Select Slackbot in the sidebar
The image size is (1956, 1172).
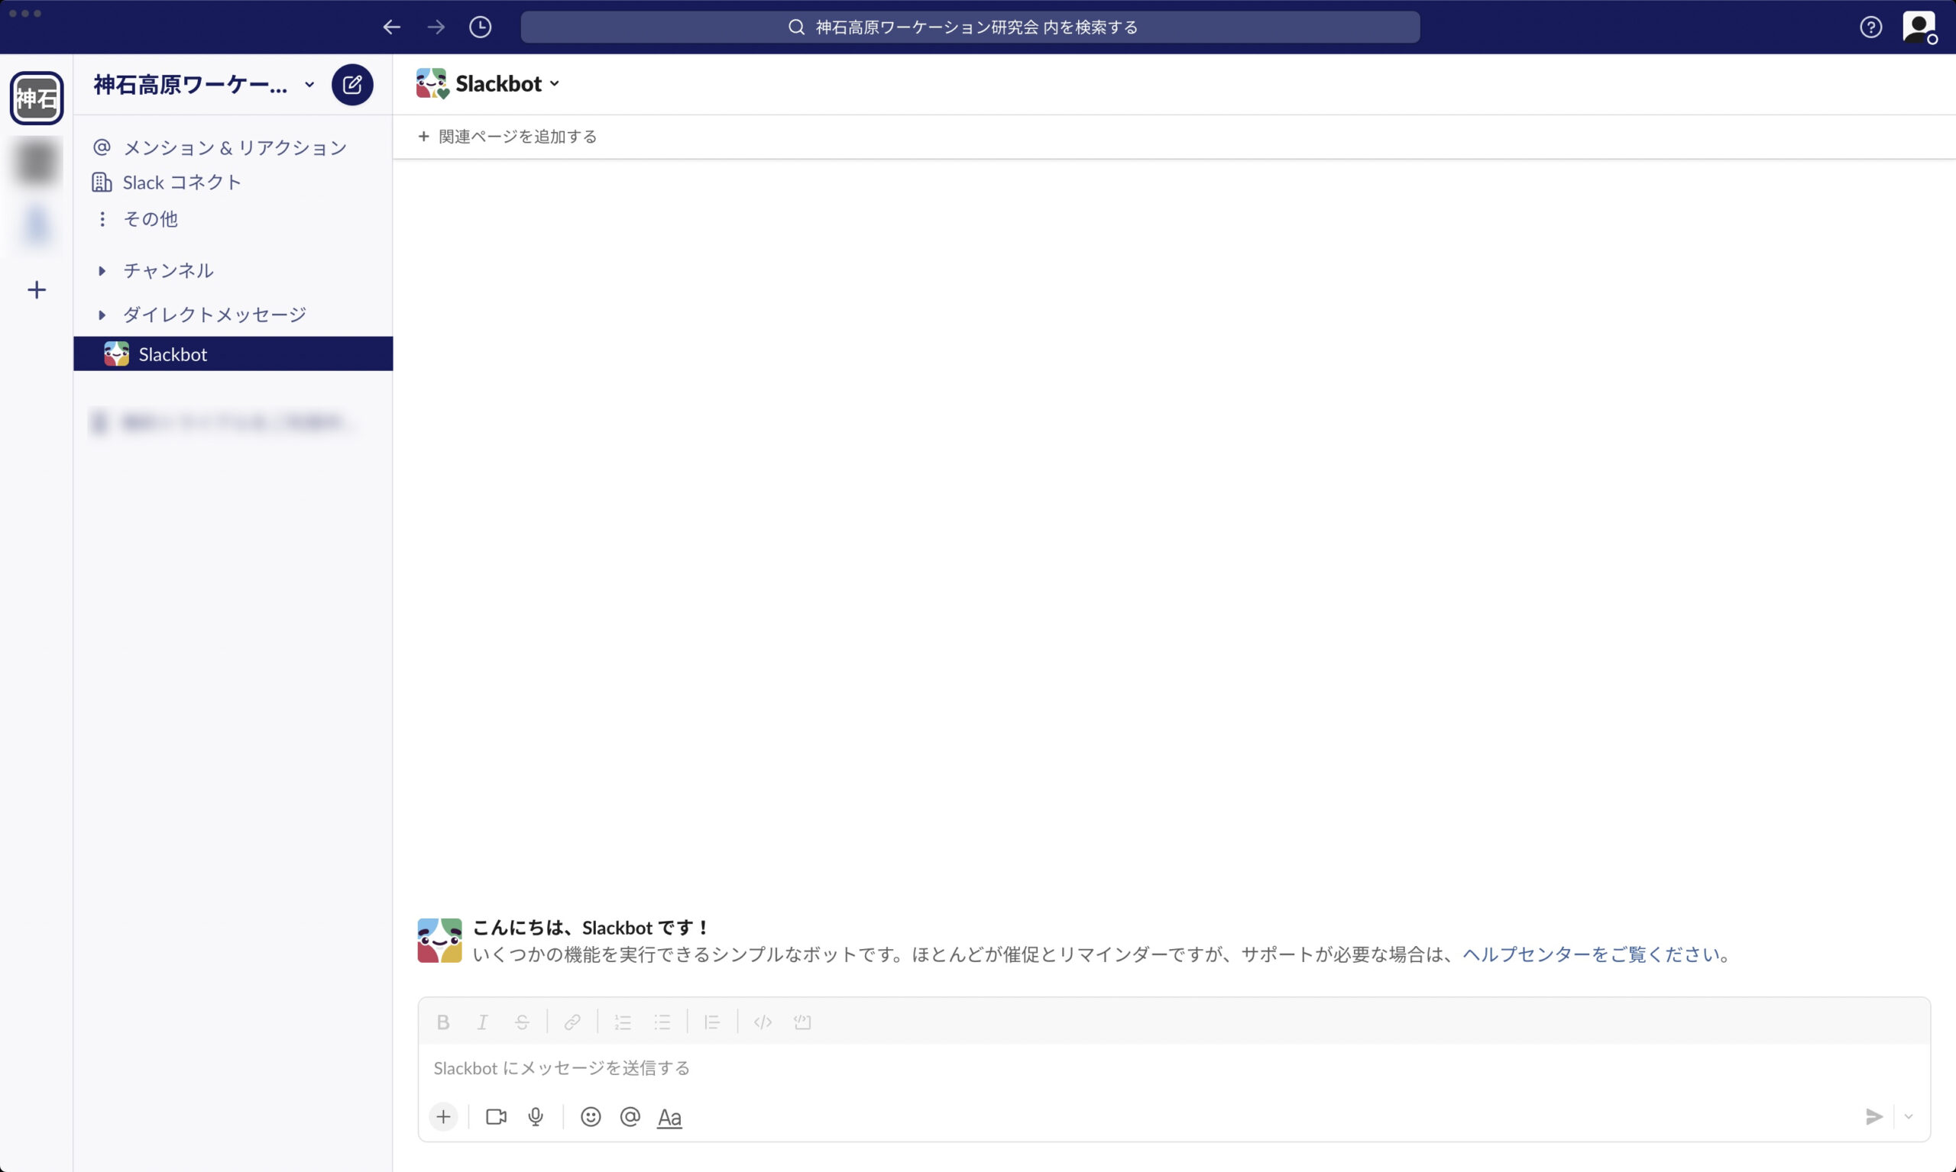(233, 354)
